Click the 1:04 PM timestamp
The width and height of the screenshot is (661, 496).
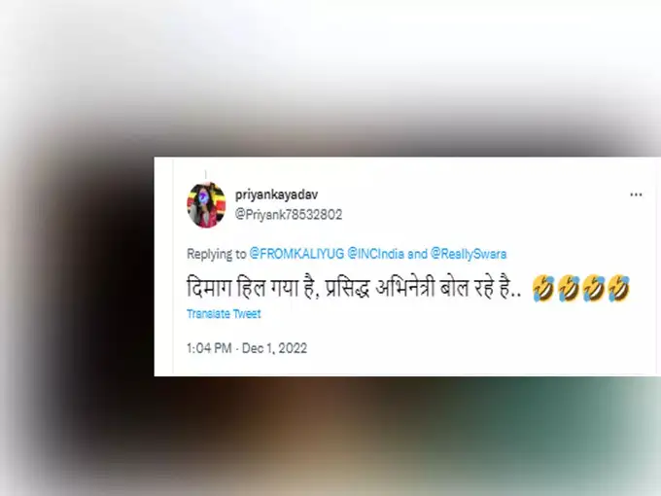point(209,348)
